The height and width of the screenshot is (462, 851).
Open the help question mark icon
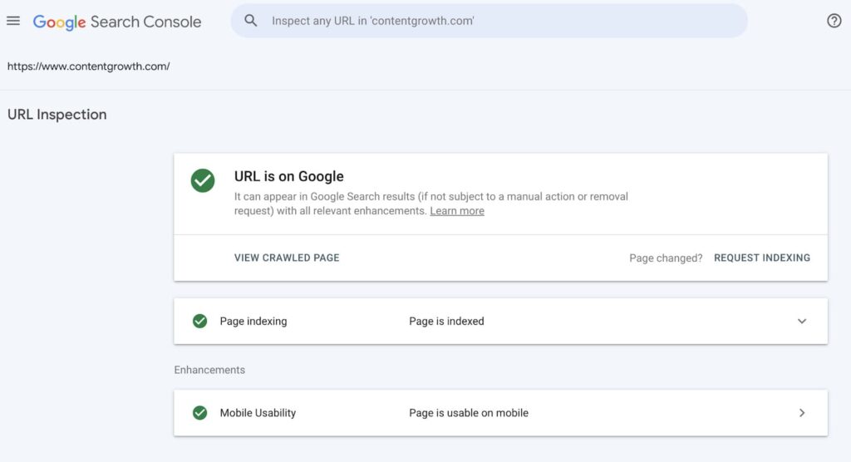[x=834, y=21]
